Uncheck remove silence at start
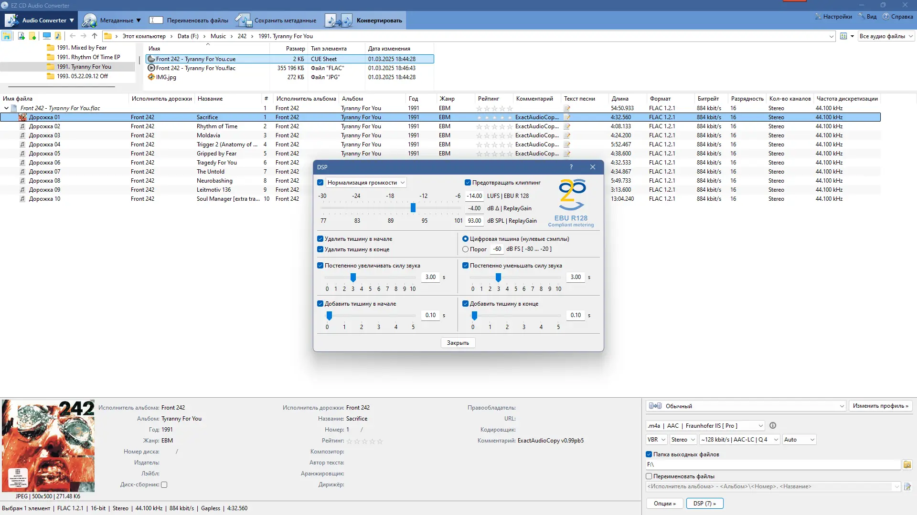This screenshot has width=917, height=515. pyautogui.click(x=320, y=239)
